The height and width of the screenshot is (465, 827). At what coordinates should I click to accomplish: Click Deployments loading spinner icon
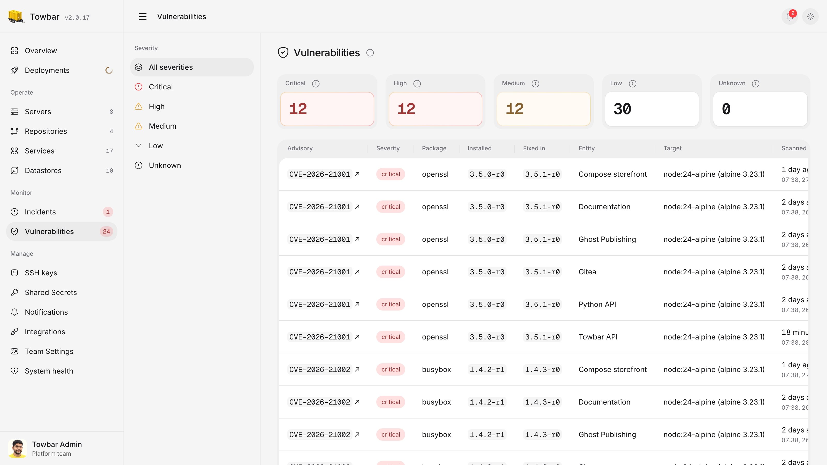click(x=109, y=70)
